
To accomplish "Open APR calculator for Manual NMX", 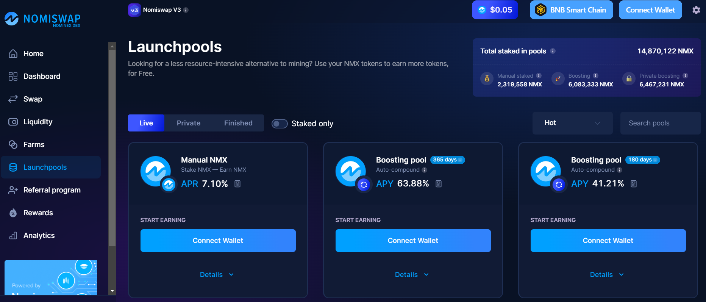I will tap(237, 184).
